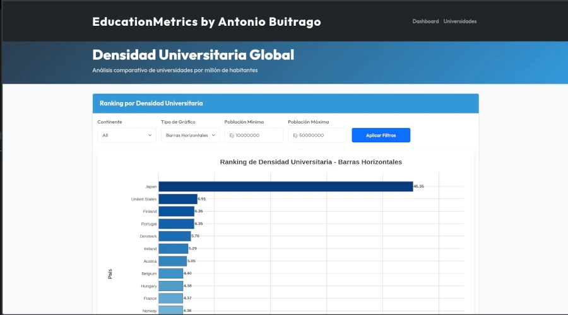Click the Continente field label
The width and height of the screenshot is (568, 315).
click(110, 122)
